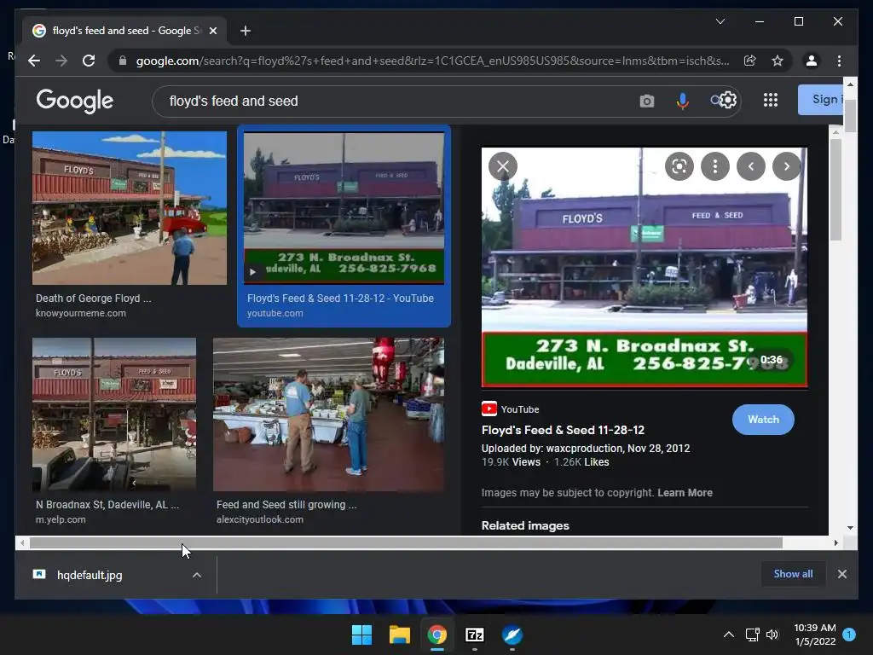
Task: Search by image camera icon
Action: 646,101
